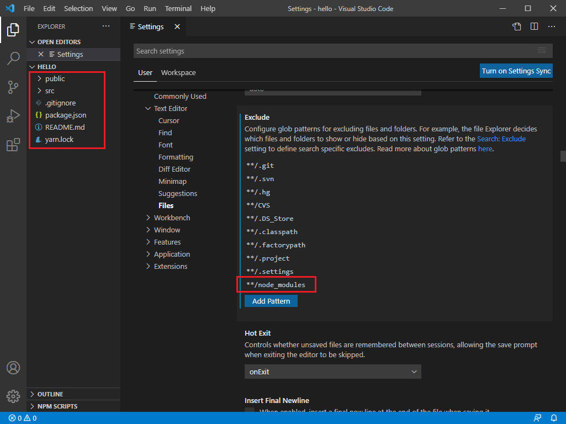Screen dimensions: 566x424
Task: Open the Manage gear icon
Action: [13, 396]
